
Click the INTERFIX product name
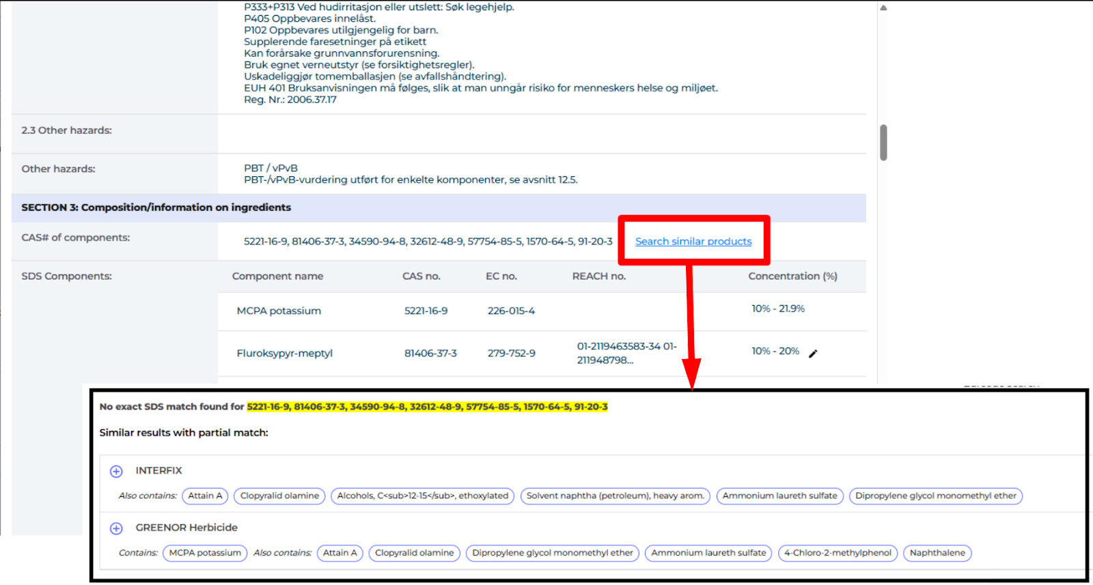point(158,471)
